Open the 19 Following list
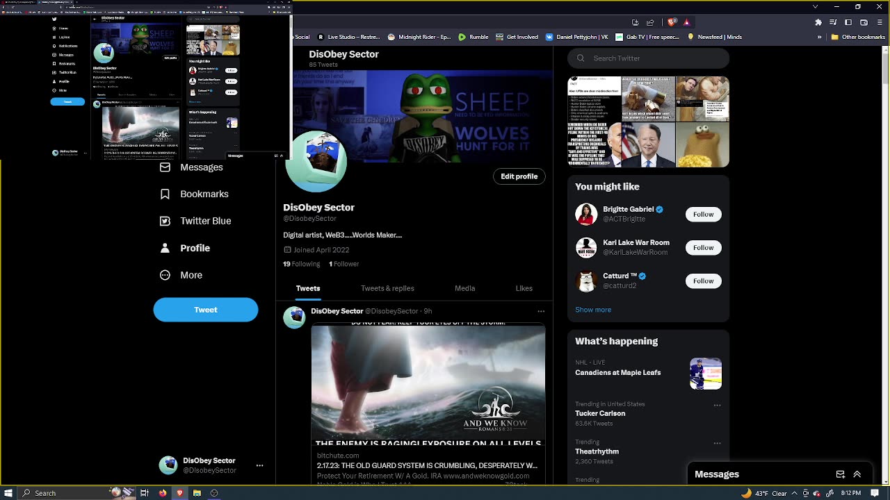This screenshot has height=500, width=890. (x=301, y=264)
